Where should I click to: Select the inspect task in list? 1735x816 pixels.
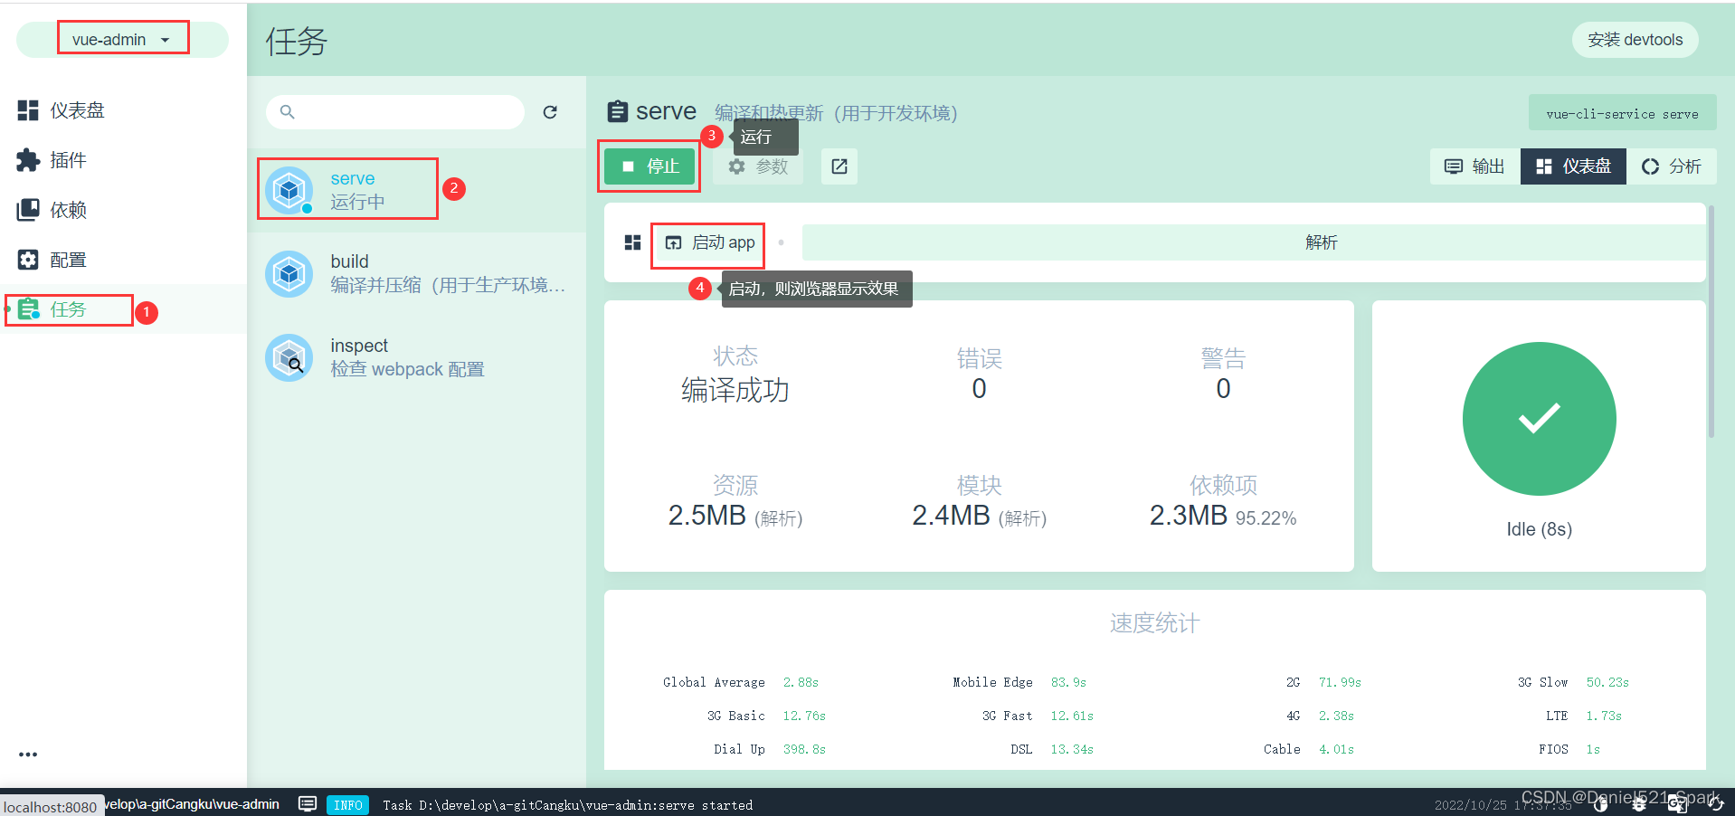[x=416, y=358]
